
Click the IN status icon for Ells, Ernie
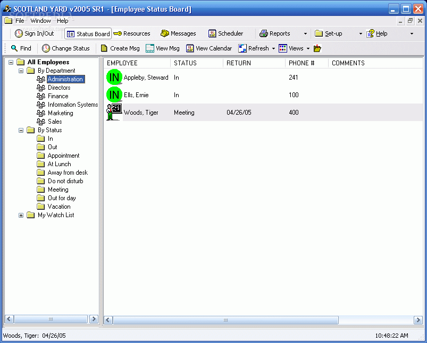[x=114, y=95]
